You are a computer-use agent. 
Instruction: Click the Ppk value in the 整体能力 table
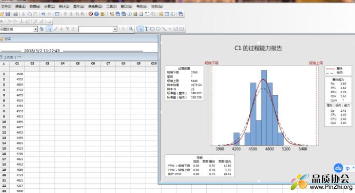343,96
